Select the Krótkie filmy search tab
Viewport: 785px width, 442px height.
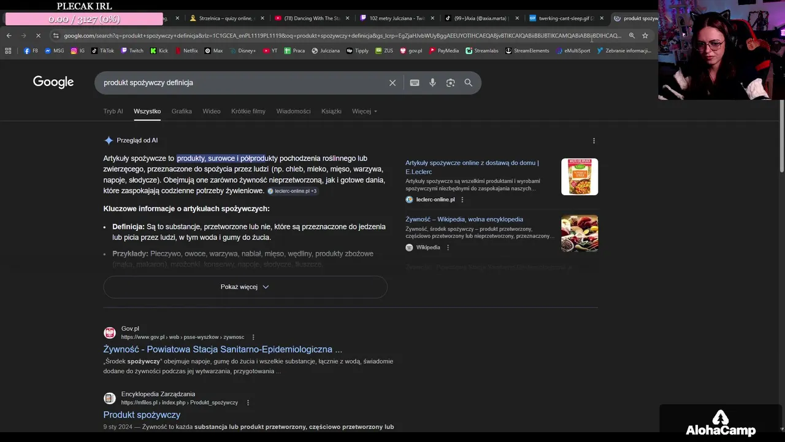pos(248,111)
